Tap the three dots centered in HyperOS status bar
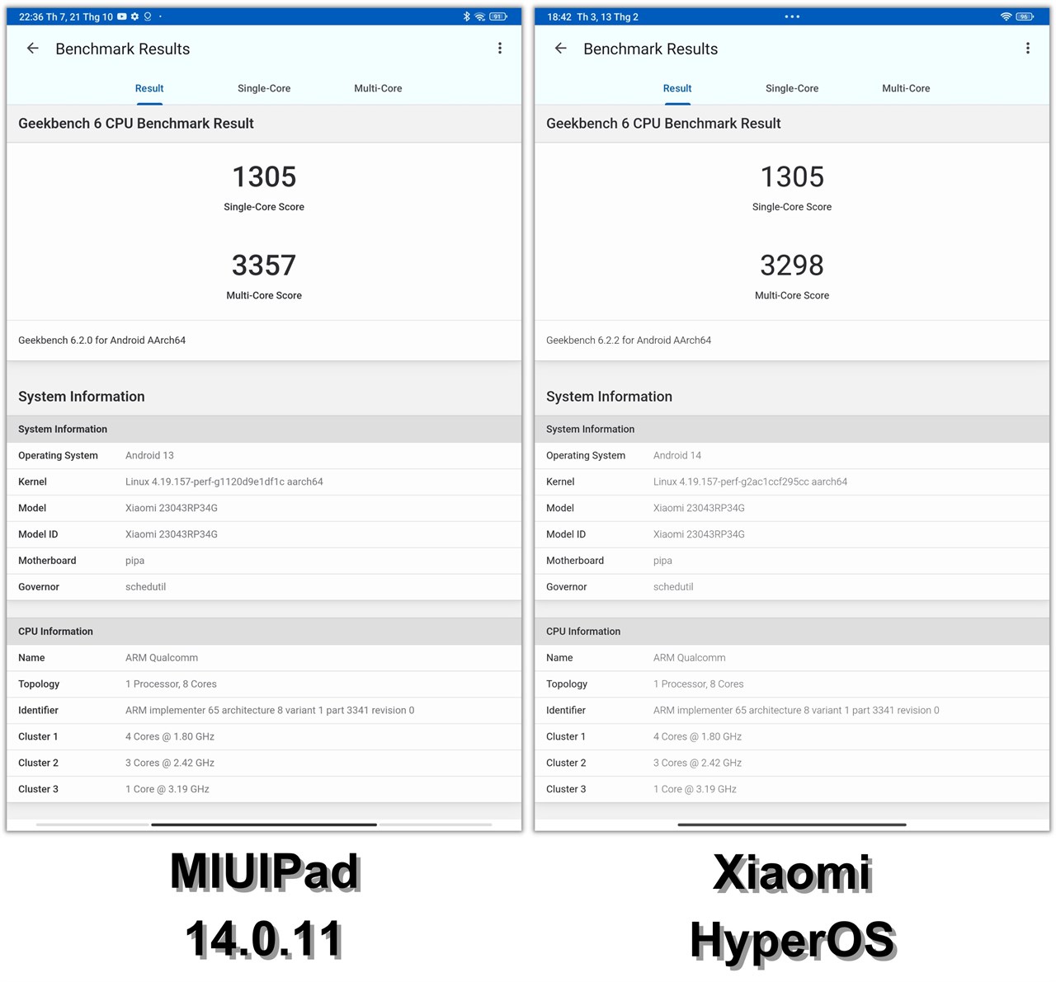 pos(792,16)
